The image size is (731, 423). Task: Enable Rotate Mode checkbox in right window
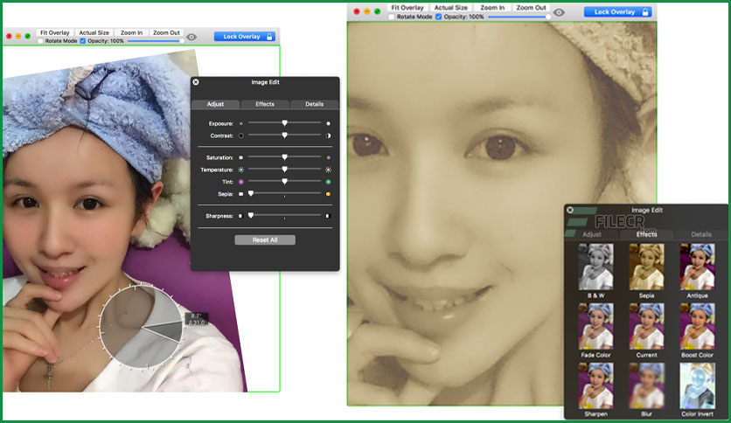392,17
